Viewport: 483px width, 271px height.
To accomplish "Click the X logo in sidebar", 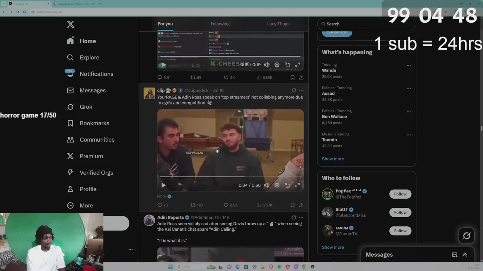I will click(x=71, y=24).
